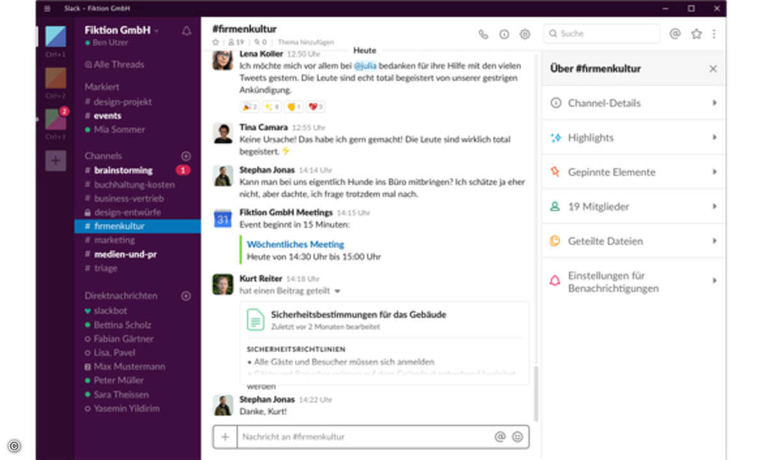Click the @julia mention
767x460 pixels.
[x=365, y=66]
